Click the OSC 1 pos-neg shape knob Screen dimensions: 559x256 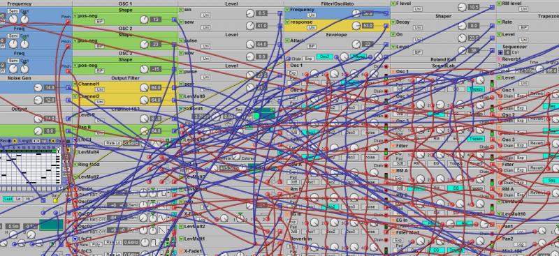coord(144,20)
